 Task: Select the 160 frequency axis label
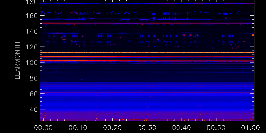[x=32, y=16]
